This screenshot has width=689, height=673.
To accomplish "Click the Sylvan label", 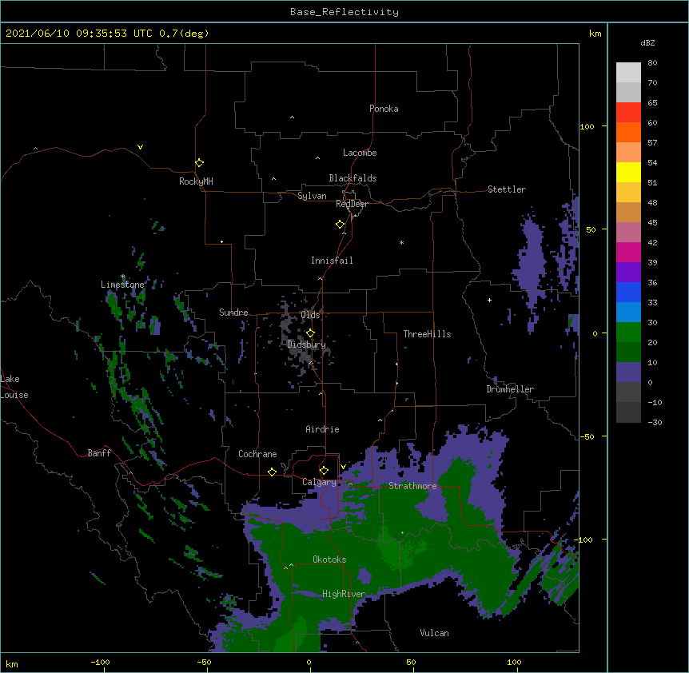I will (x=312, y=196).
